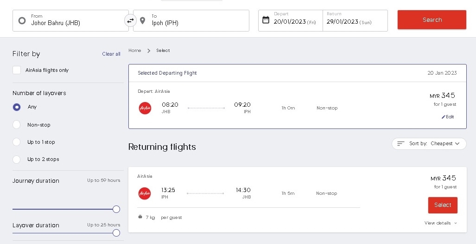Click the 14:30 JHB arrival time
This screenshot has height=244, width=476.
tap(243, 193)
